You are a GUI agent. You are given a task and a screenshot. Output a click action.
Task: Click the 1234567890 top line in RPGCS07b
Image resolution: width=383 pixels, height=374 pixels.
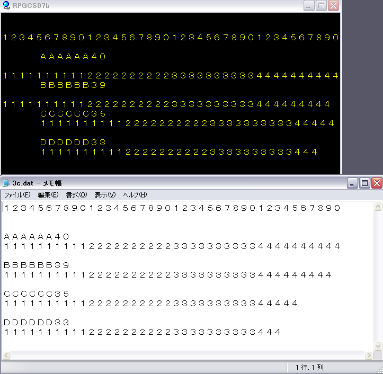coord(171,38)
